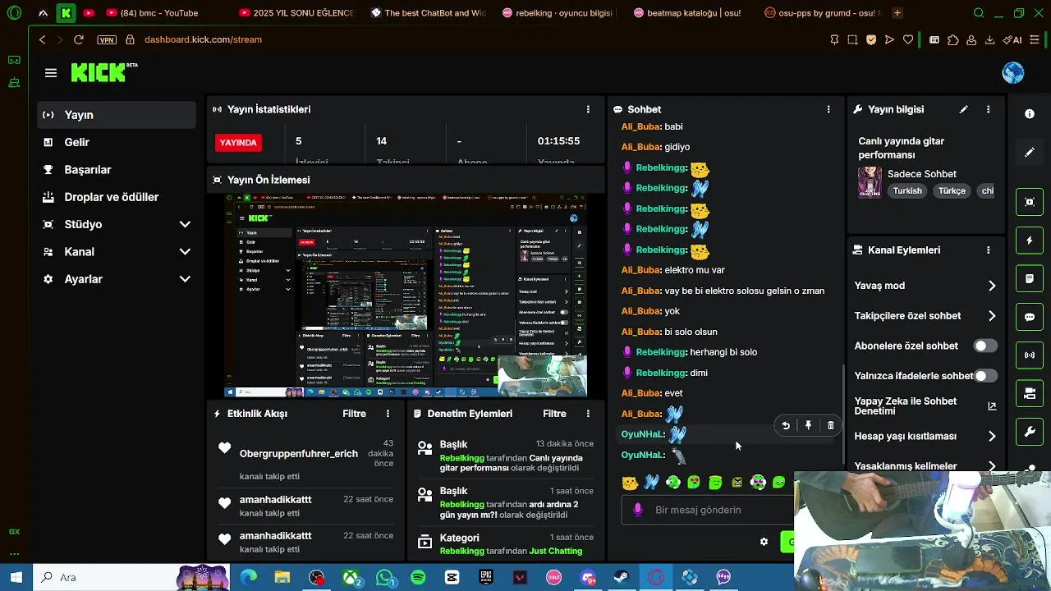The image size is (1051, 591).
Task: Open Hesap yaşı kısıtlaması arrow
Action: point(992,437)
